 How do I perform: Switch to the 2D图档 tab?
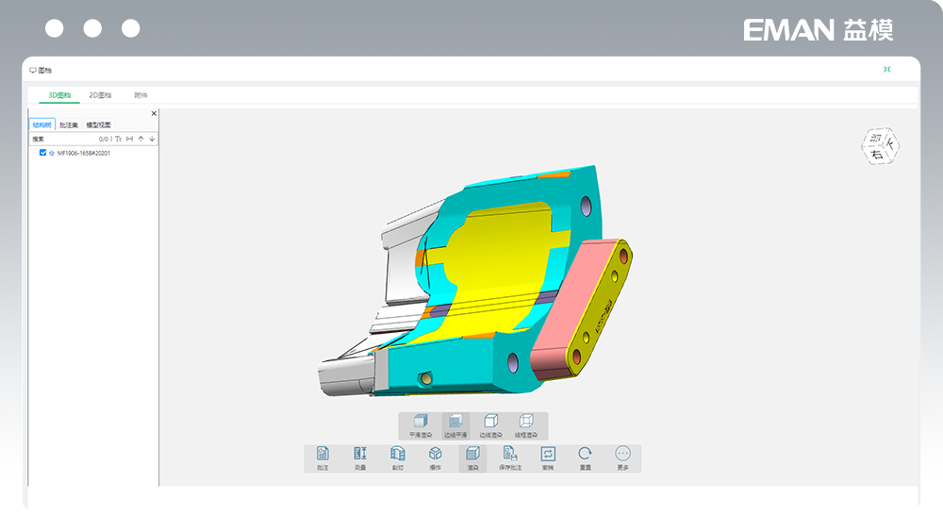tap(100, 95)
